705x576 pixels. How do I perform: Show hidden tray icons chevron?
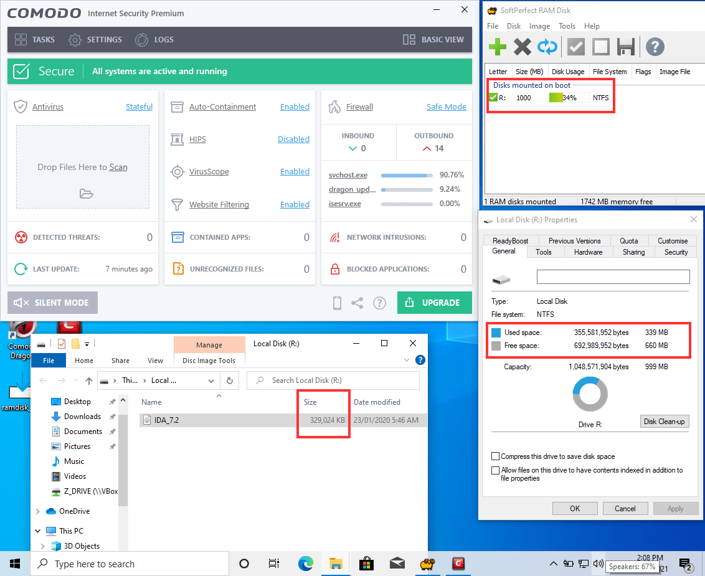pyautogui.click(x=554, y=564)
